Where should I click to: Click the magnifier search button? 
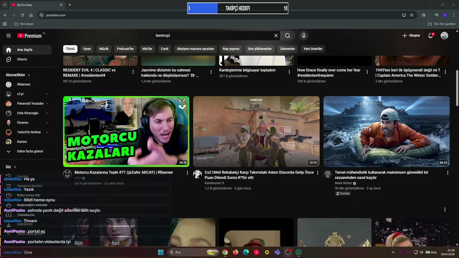[288, 35]
